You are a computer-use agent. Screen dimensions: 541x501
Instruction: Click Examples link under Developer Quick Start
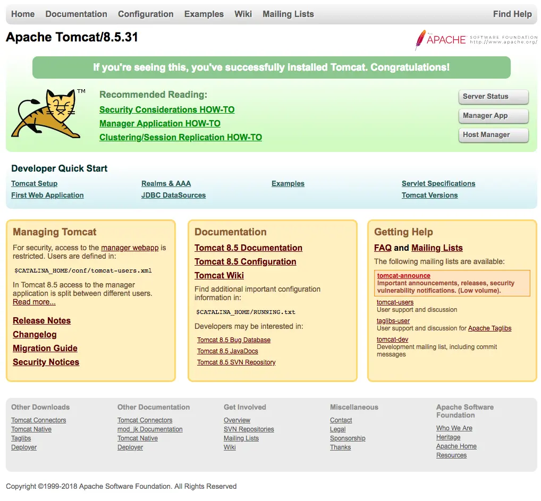click(x=288, y=184)
